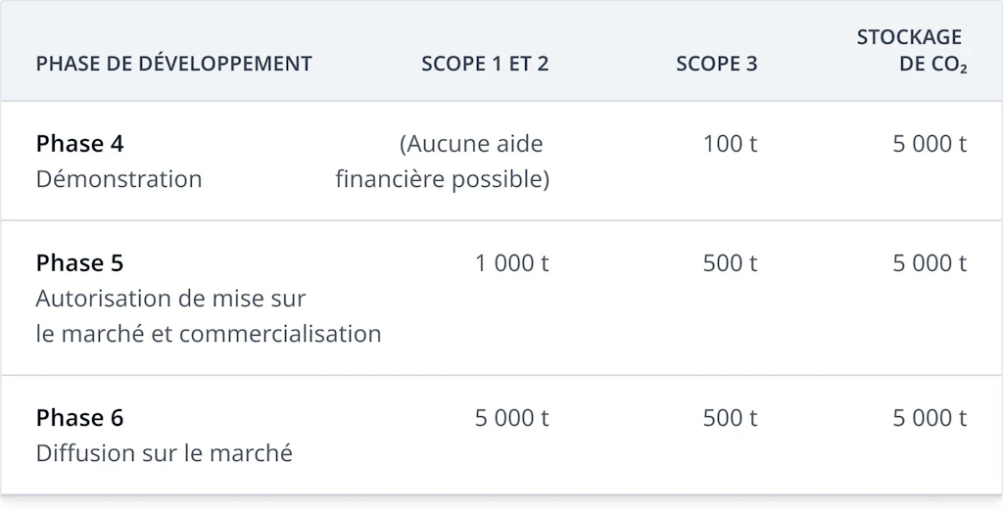The width and height of the screenshot is (1003, 510).
Task: Select the 'Phase 6' row title
Action: 79,418
